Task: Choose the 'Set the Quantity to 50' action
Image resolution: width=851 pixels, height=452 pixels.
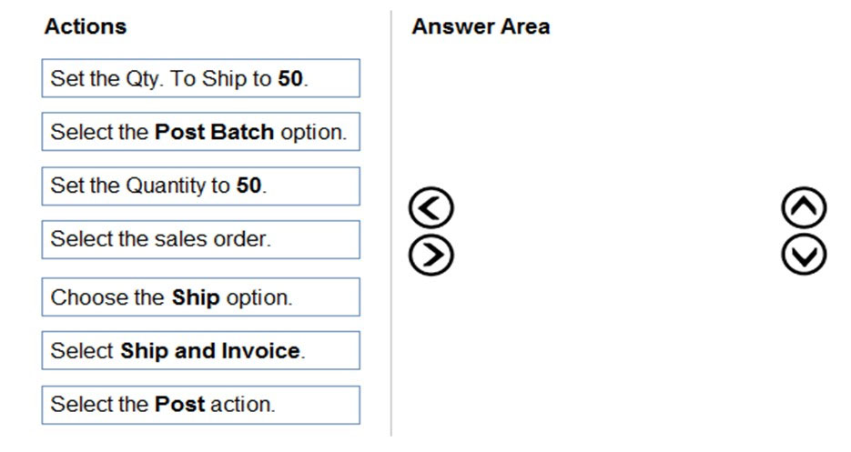Action: click(x=200, y=186)
